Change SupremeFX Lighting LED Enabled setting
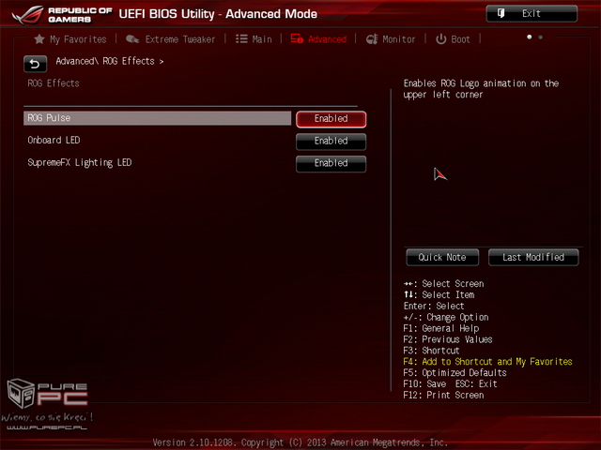Screen dimensions: 601x450 point(331,163)
